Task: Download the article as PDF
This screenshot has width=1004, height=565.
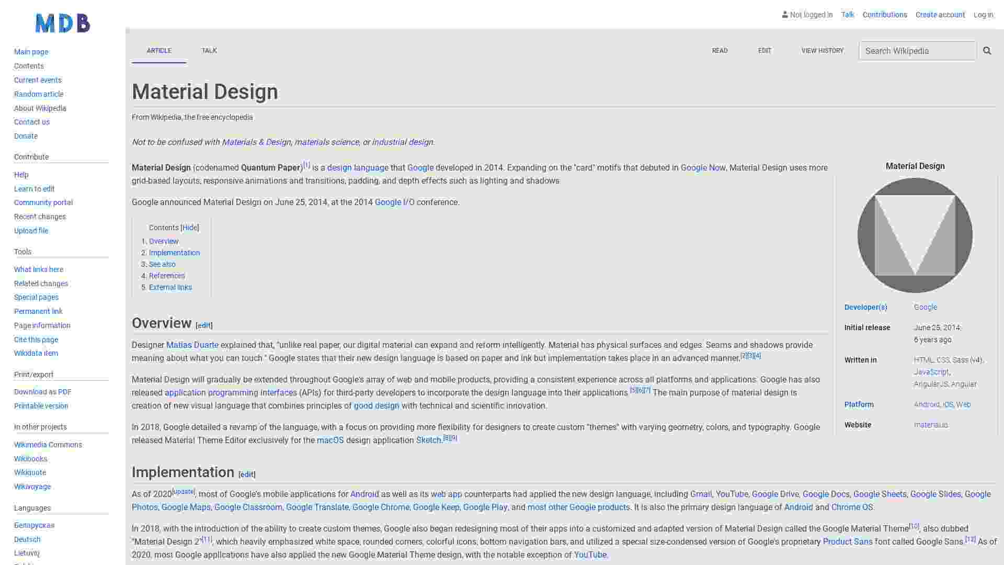Action: pos(43,392)
